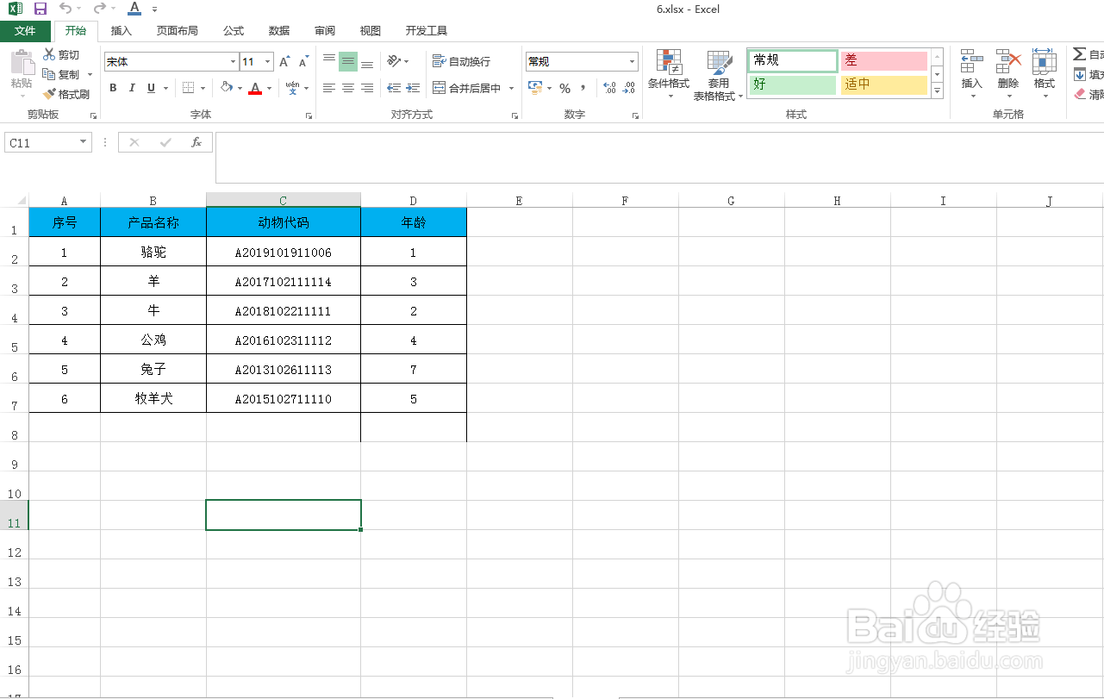Undo the last action
Screen dimensions: 1104x699
point(65,9)
